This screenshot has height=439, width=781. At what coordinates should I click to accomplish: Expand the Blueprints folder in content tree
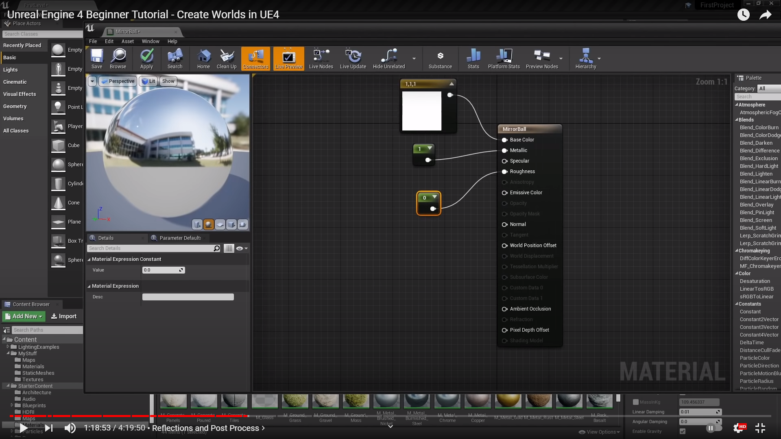12,405
